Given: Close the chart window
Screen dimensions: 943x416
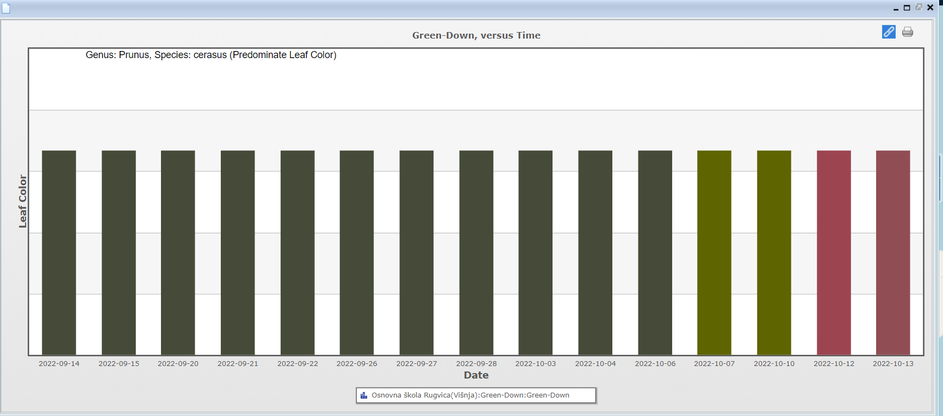Looking at the screenshot, I should [930, 8].
